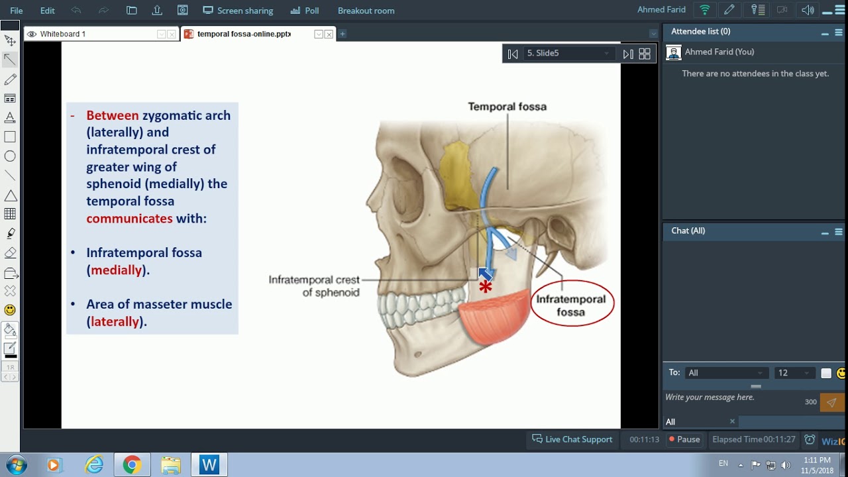Screen dimensions: 848x477
Task: Open the chat text color swatch
Action: (826, 374)
